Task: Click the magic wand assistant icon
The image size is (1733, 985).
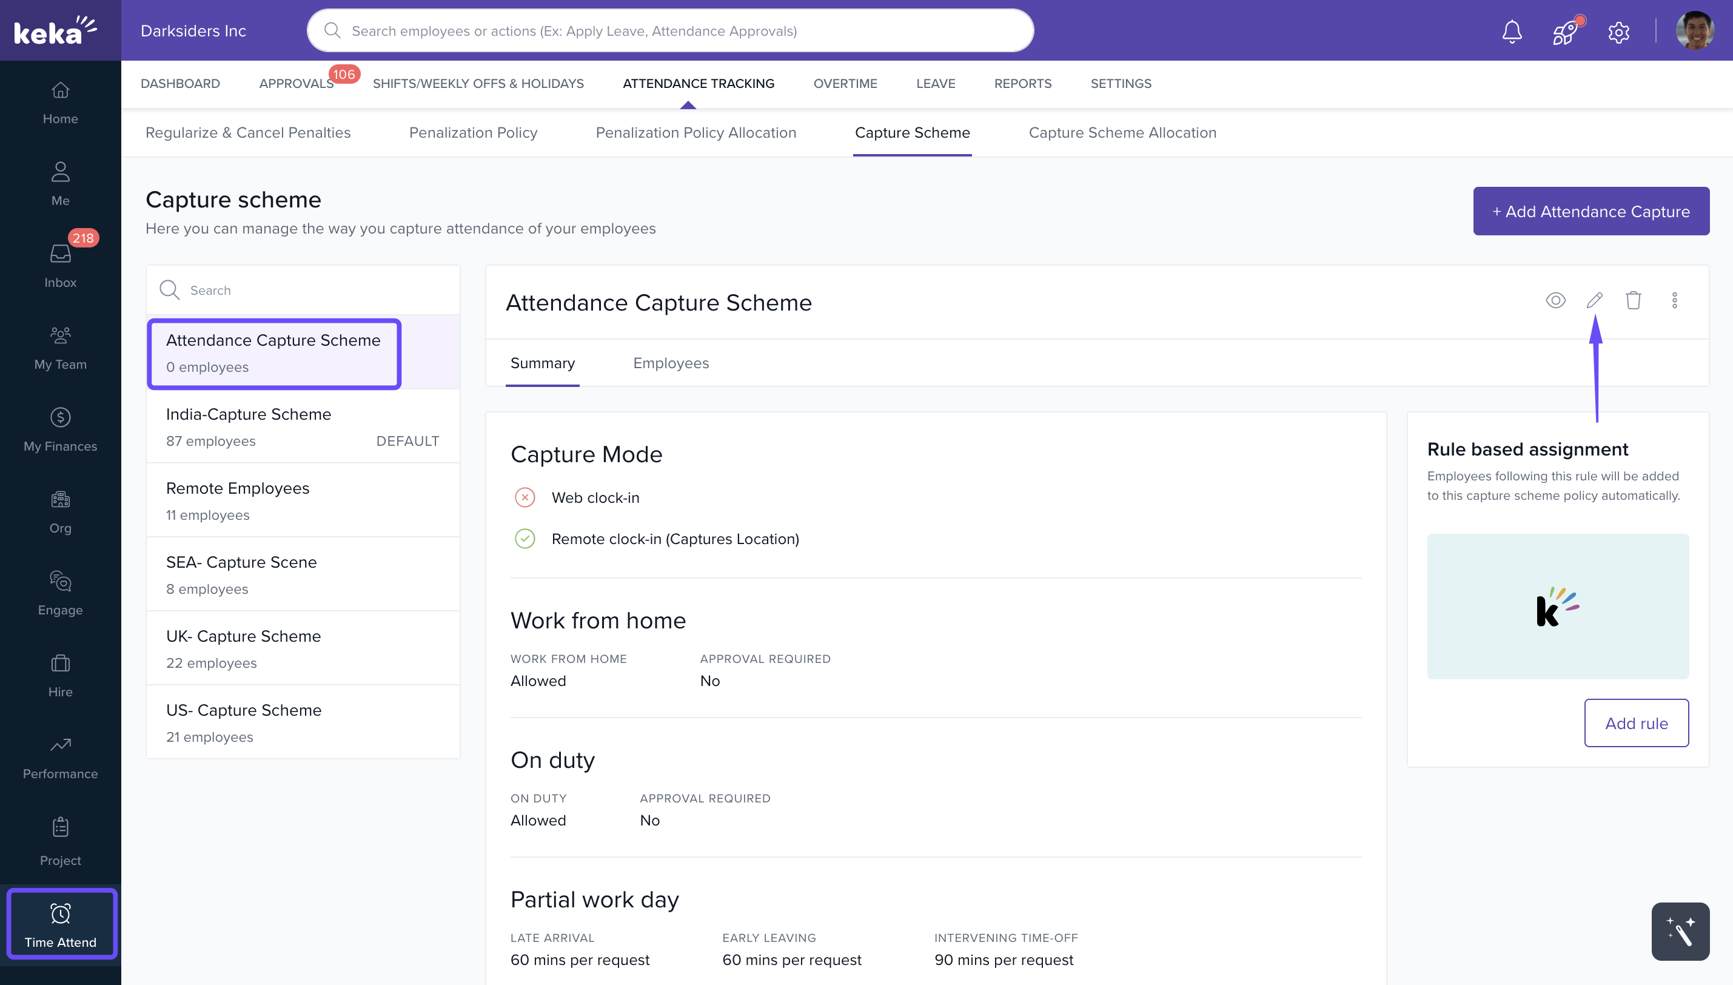Action: click(1680, 931)
